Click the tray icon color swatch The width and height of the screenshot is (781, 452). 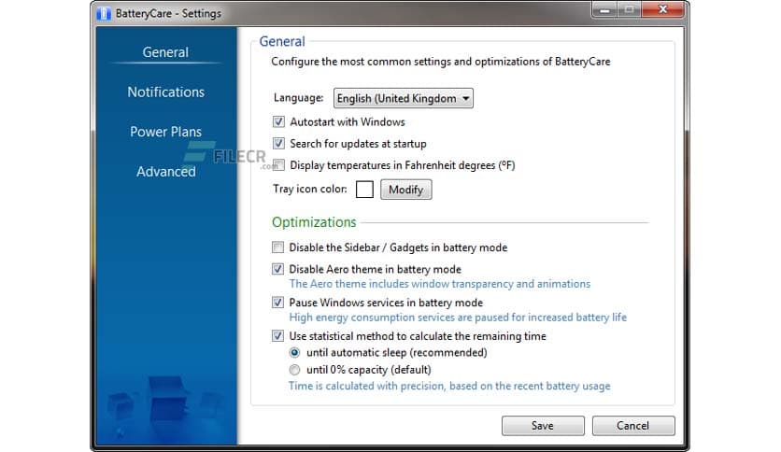point(364,190)
